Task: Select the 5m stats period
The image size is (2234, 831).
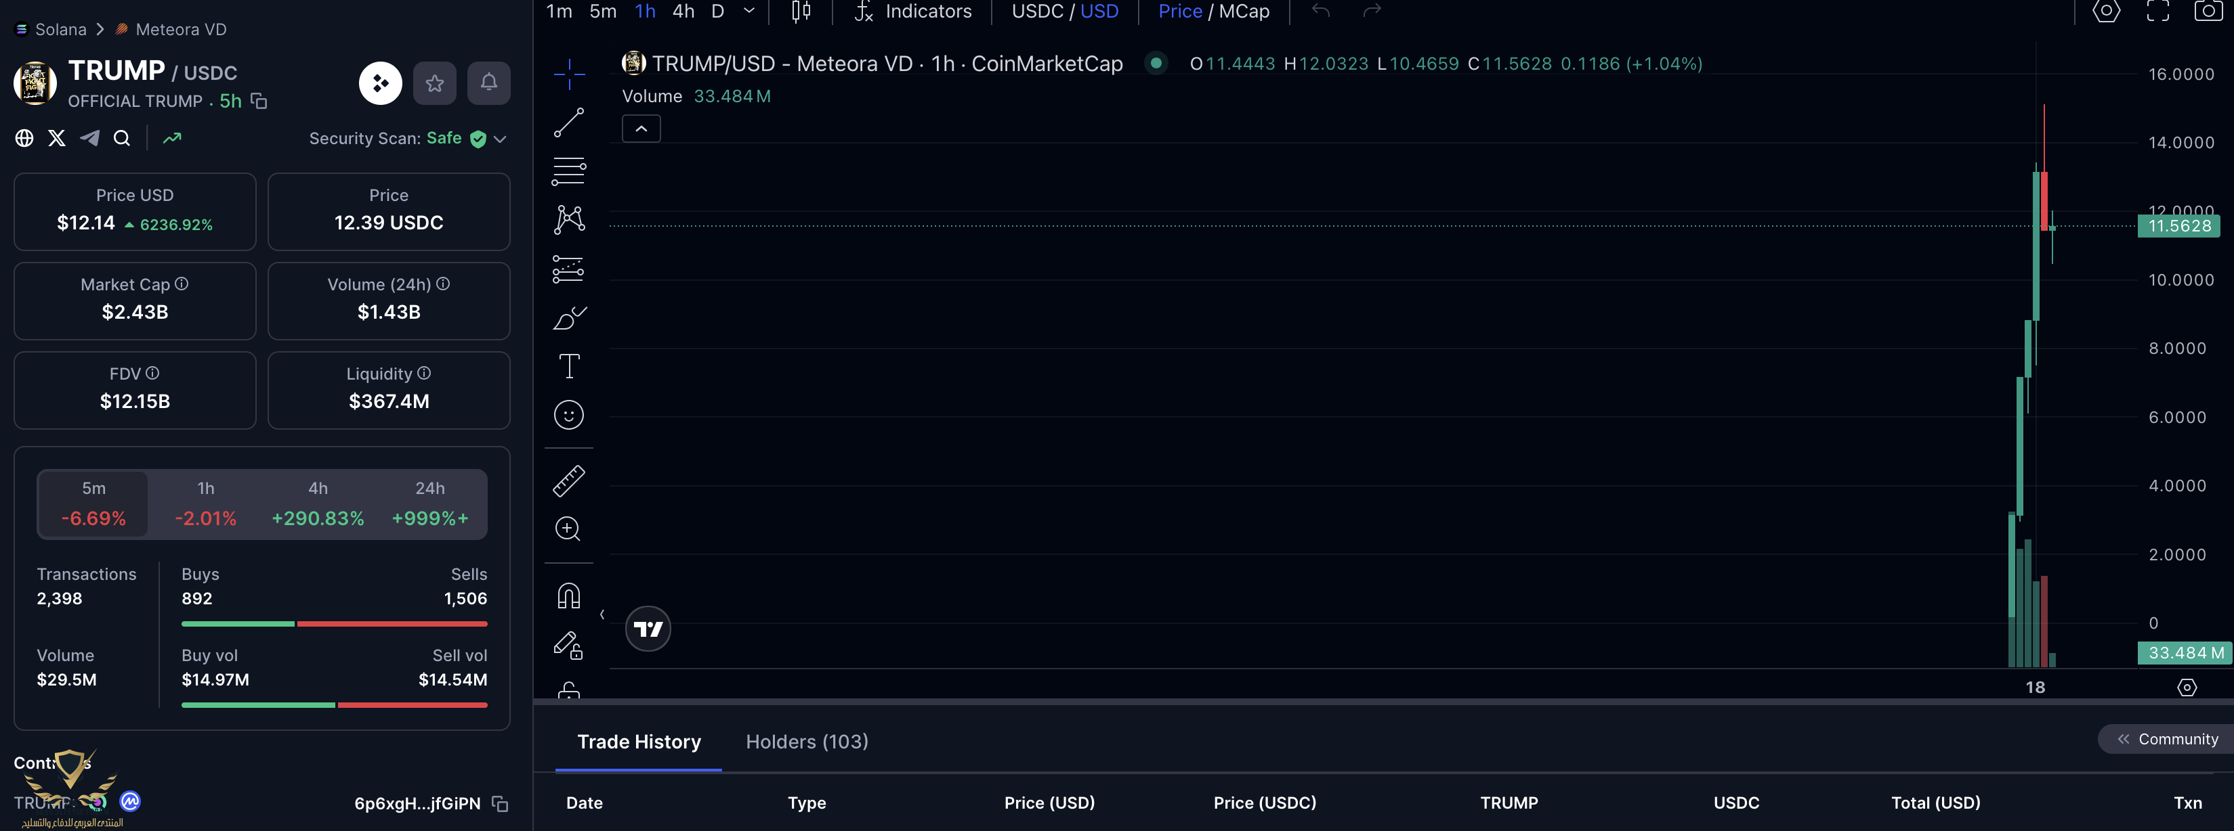Action: [93, 503]
